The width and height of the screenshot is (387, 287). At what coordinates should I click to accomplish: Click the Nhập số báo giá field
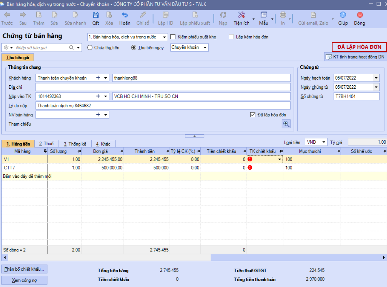pos(41,48)
